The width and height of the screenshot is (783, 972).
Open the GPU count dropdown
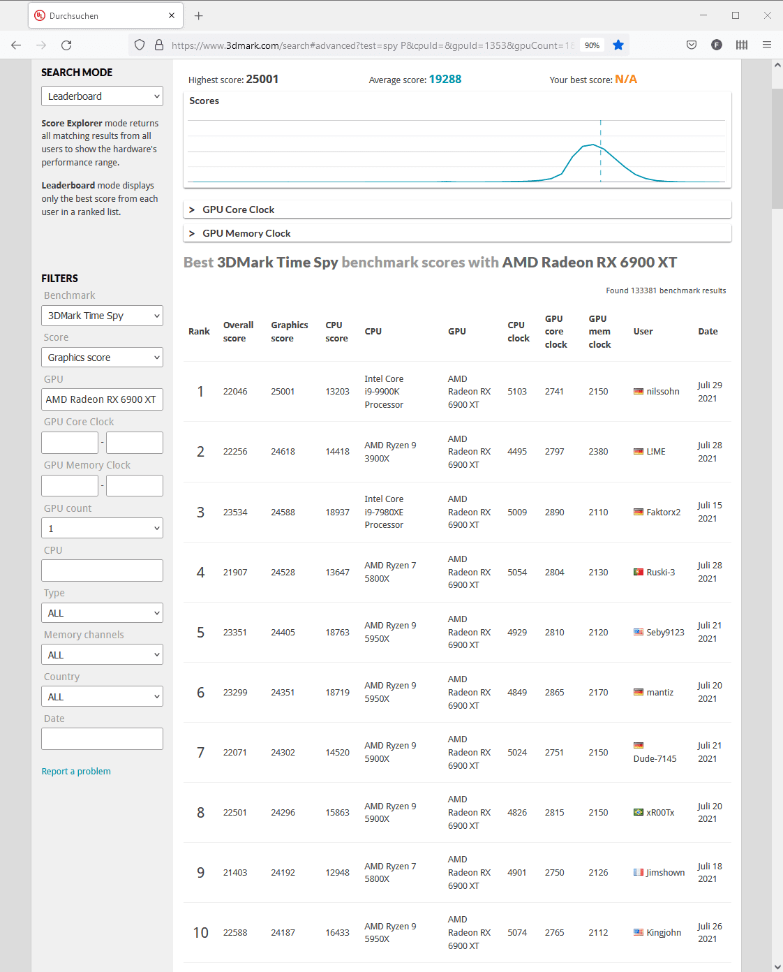(102, 529)
